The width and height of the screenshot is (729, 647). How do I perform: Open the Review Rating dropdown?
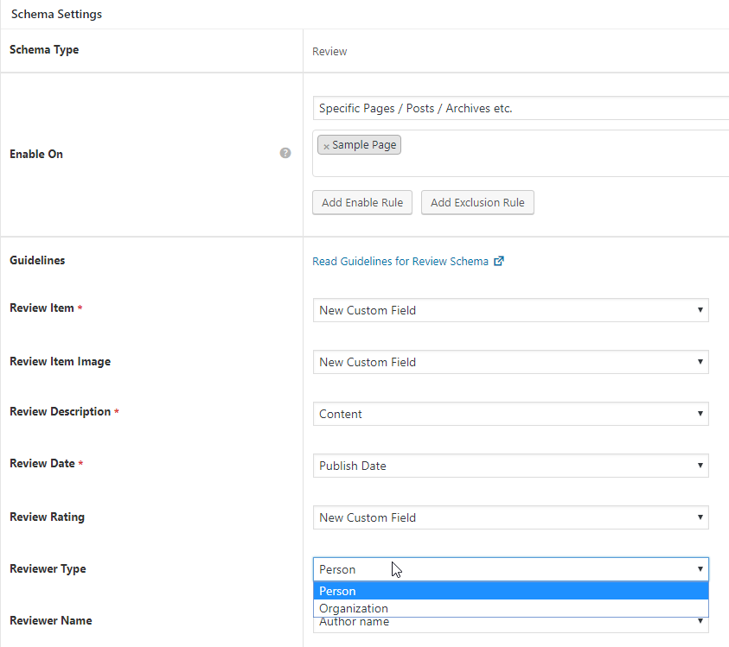pyautogui.click(x=510, y=517)
